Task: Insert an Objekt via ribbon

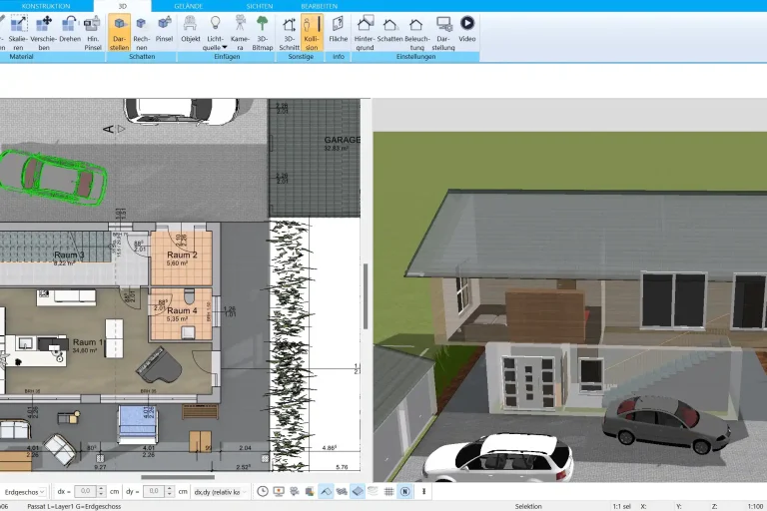Action: (x=191, y=29)
